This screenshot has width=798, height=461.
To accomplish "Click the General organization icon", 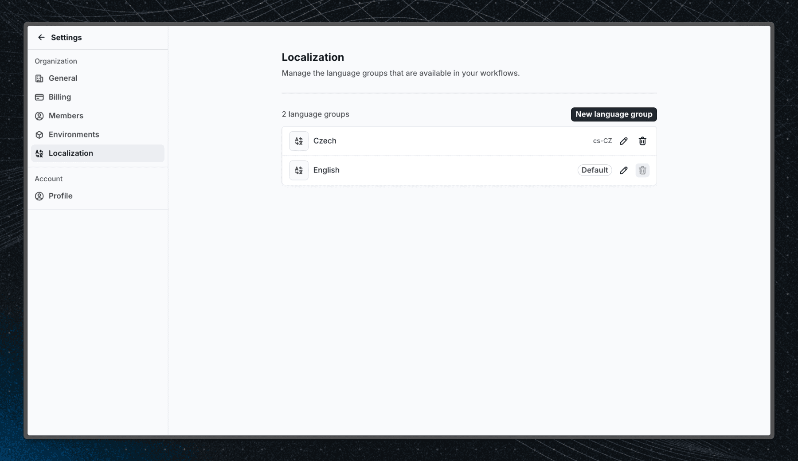I will [39, 78].
